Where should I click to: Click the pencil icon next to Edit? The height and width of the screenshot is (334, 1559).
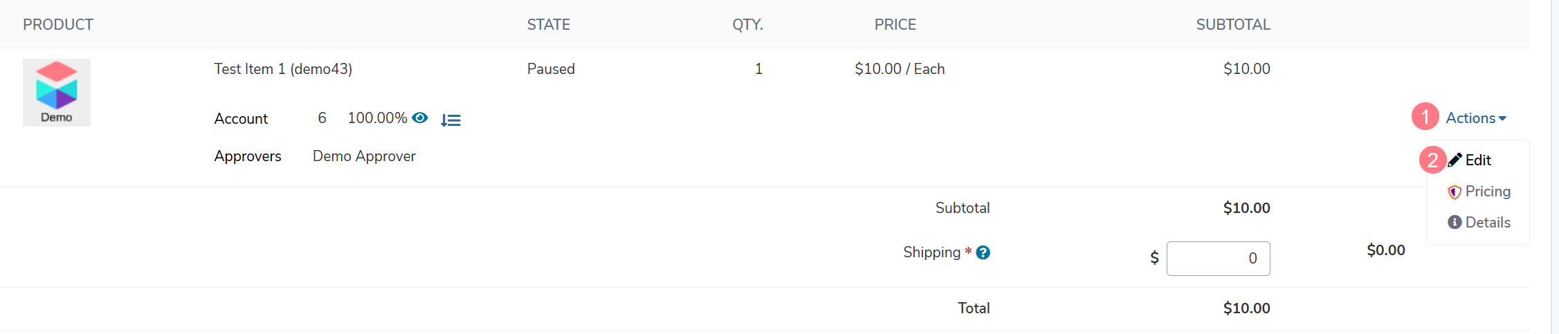tap(1455, 160)
